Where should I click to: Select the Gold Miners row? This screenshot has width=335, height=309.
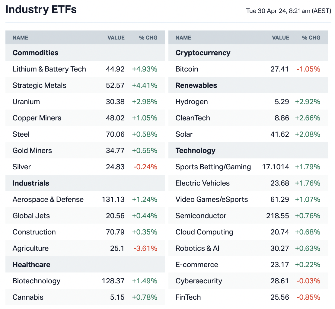click(32, 151)
